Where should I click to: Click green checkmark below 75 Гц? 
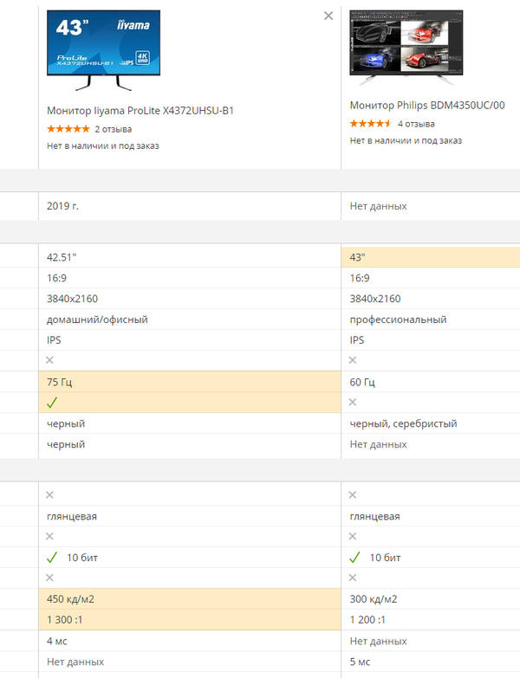(x=52, y=403)
